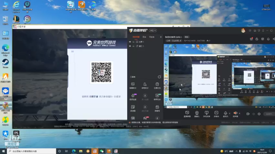The width and height of the screenshot is (275, 154).
Task: Open streaming settings gear icon
Action: tap(259, 114)
